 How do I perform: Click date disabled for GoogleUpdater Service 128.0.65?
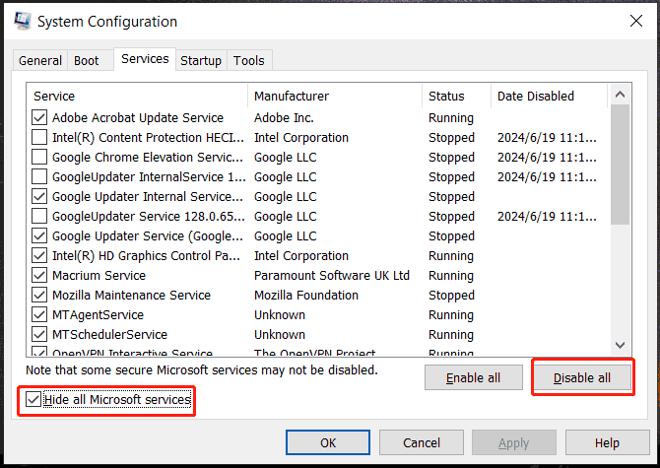(x=547, y=217)
